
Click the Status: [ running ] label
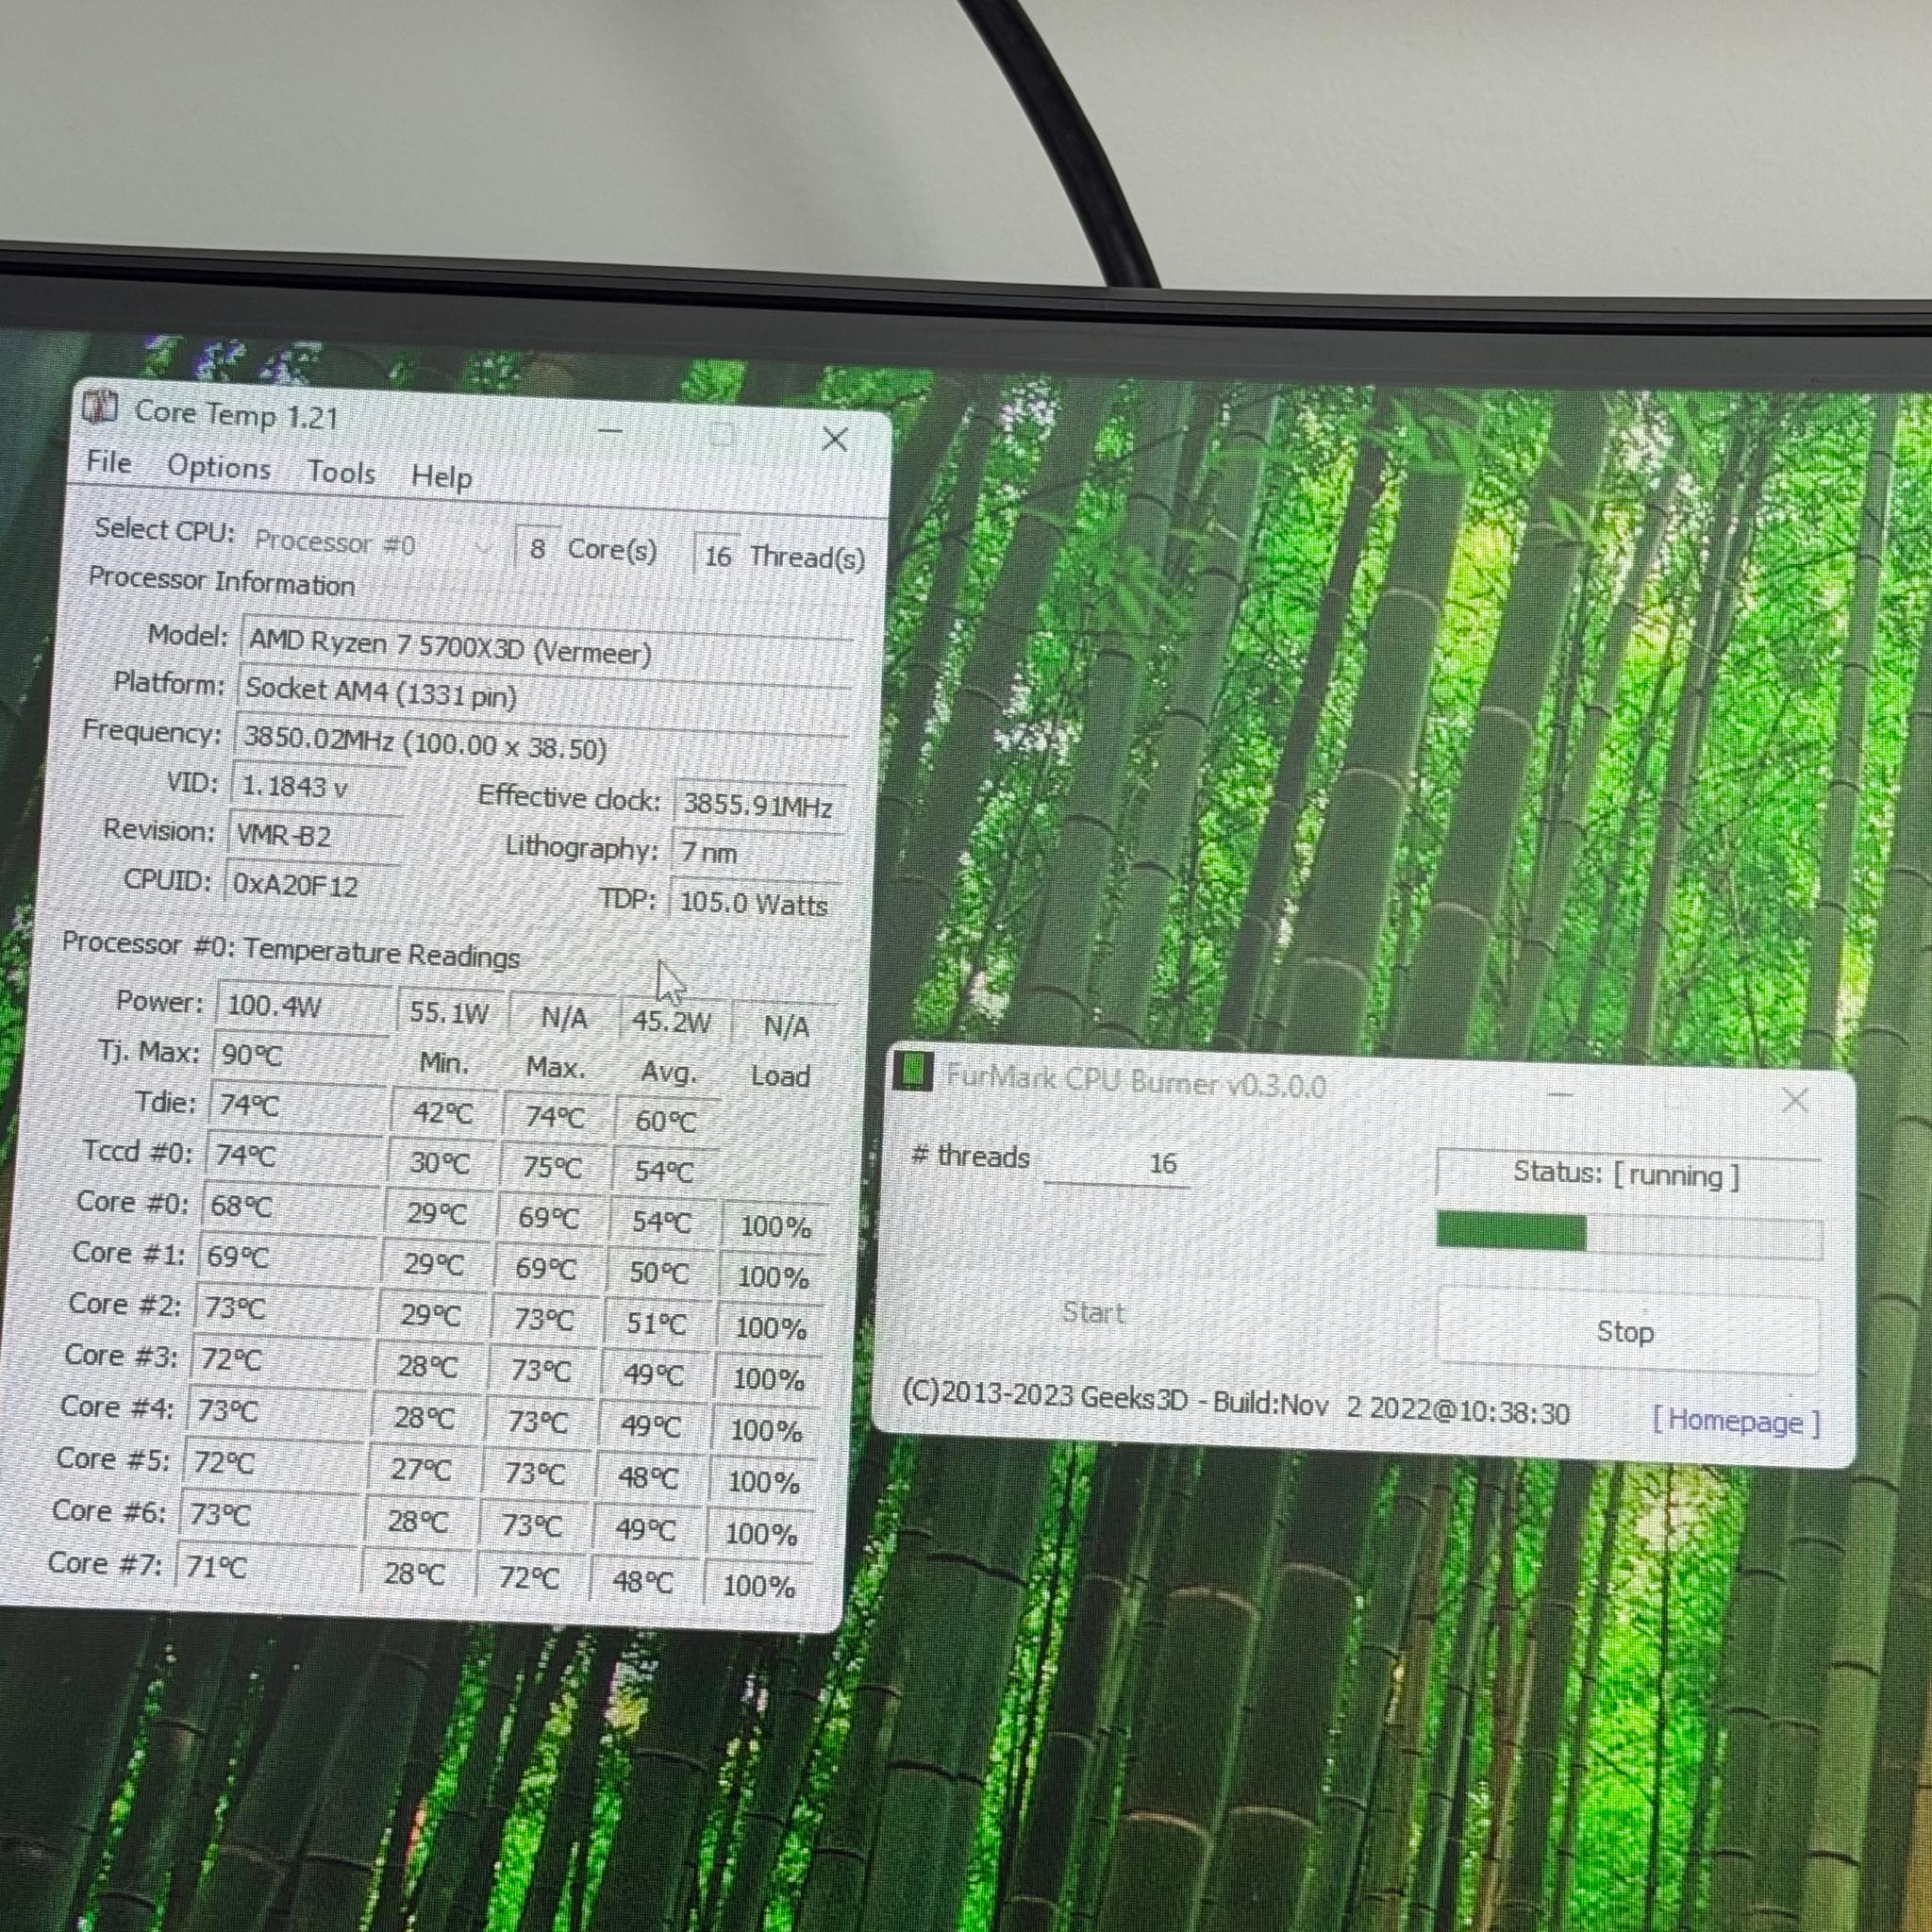pyautogui.click(x=1627, y=1174)
